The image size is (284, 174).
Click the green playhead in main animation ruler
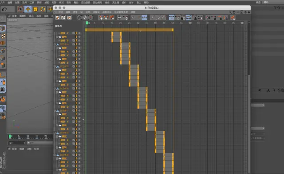(x=10, y=136)
